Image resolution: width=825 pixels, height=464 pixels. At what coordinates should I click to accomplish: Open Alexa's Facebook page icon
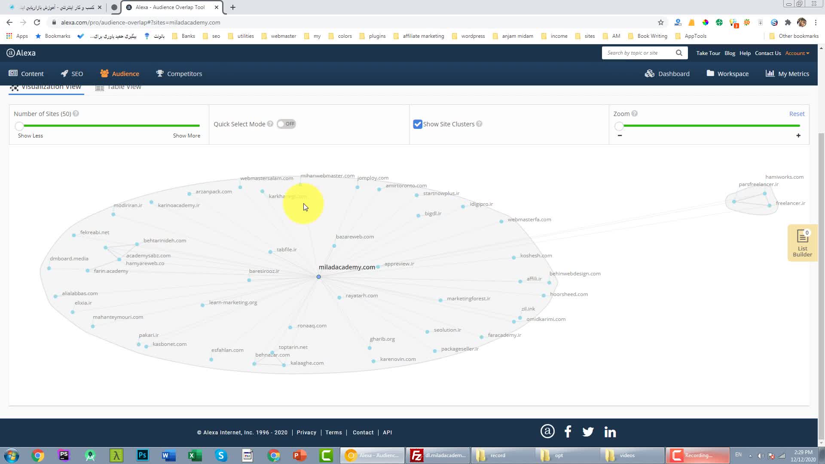point(568,432)
